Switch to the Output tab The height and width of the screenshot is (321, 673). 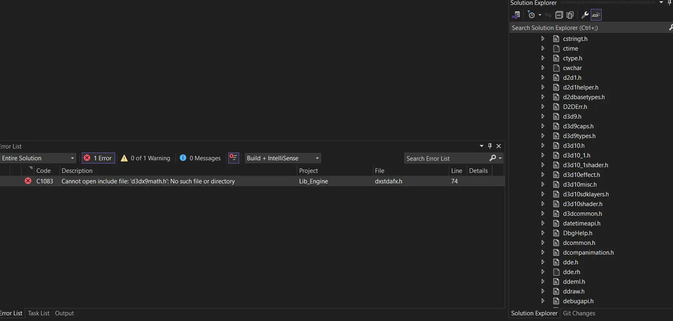pos(64,313)
